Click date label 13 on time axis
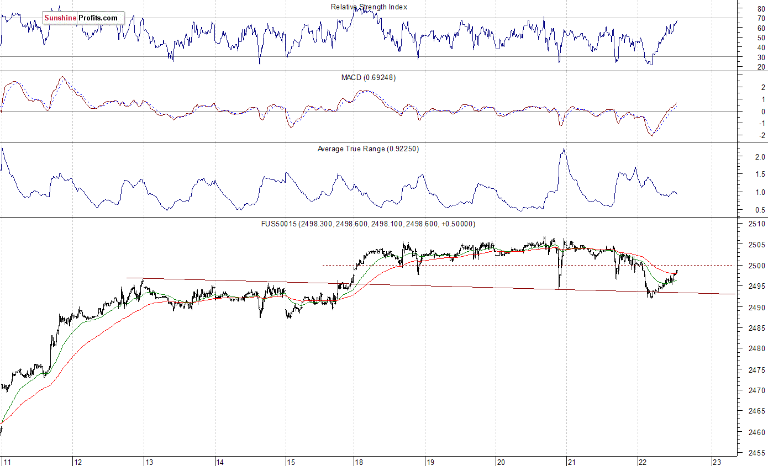The height and width of the screenshot is (466, 768). tap(149, 462)
